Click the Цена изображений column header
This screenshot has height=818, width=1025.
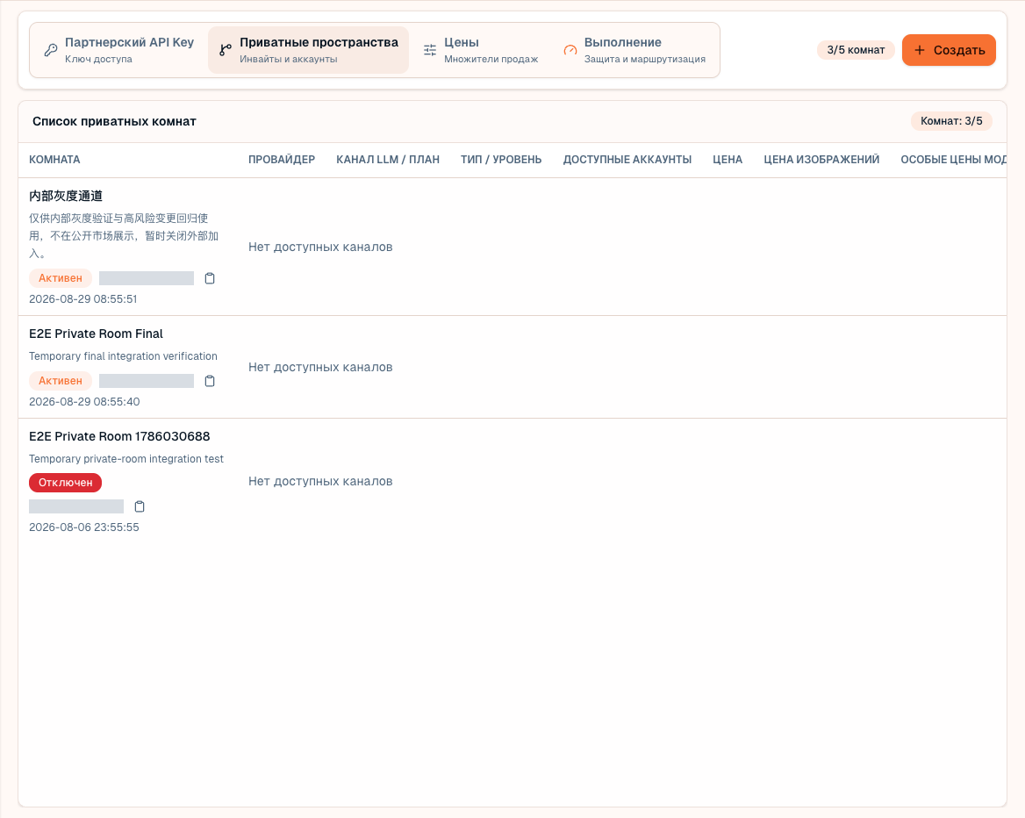(821, 160)
